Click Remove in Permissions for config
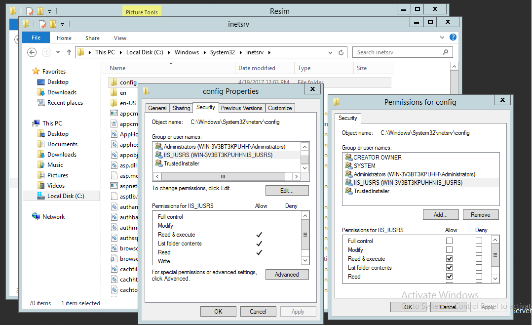Screen dimensions: 532x326 click(x=481, y=214)
